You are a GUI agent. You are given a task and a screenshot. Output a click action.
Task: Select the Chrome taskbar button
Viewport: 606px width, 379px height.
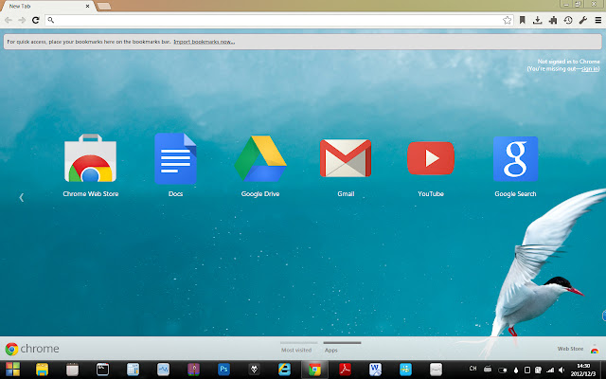coord(314,370)
